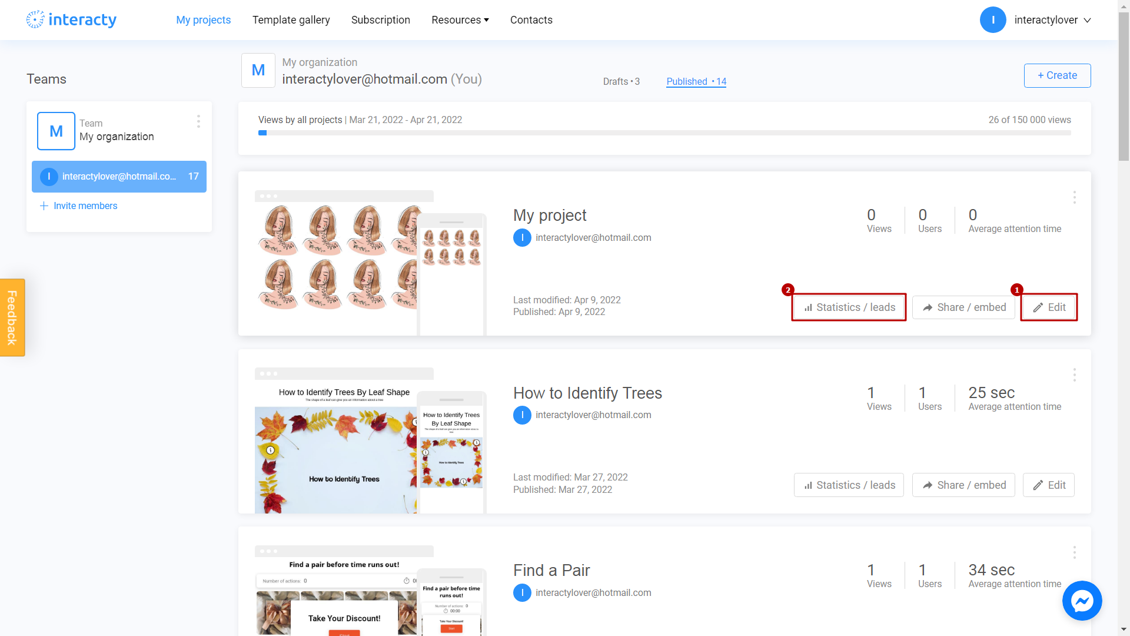Expand interactylover account menu chevron
The image size is (1130, 636).
(1087, 20)
